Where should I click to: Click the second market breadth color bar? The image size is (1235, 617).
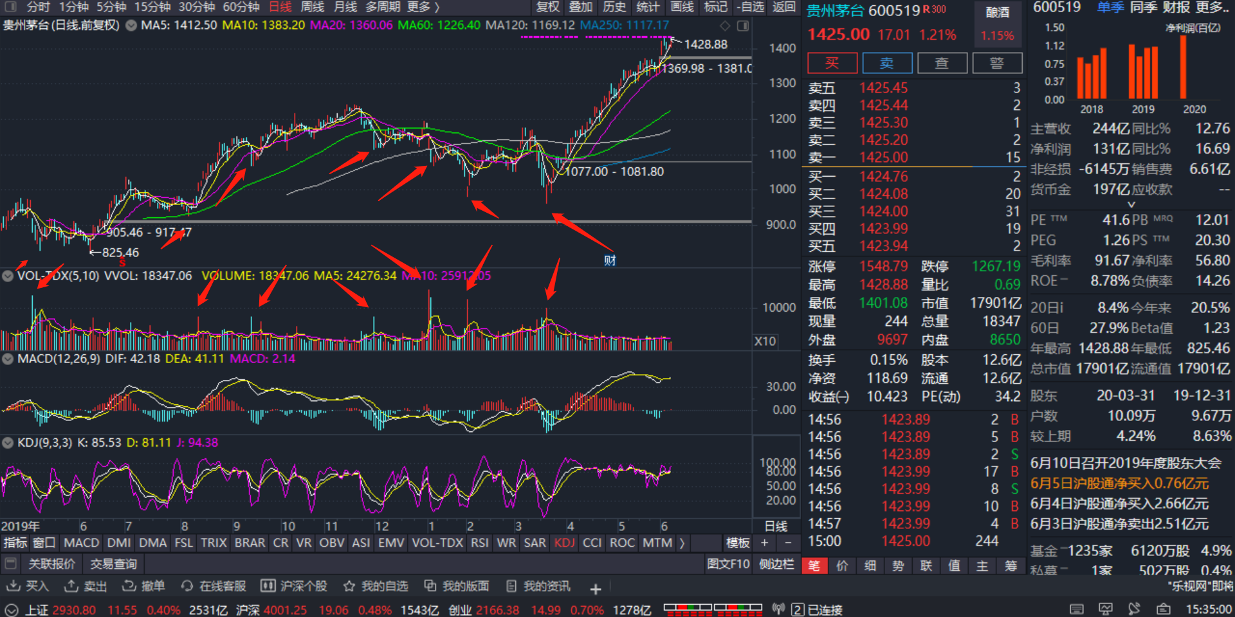pyautogui.click(x=738, y=609)
